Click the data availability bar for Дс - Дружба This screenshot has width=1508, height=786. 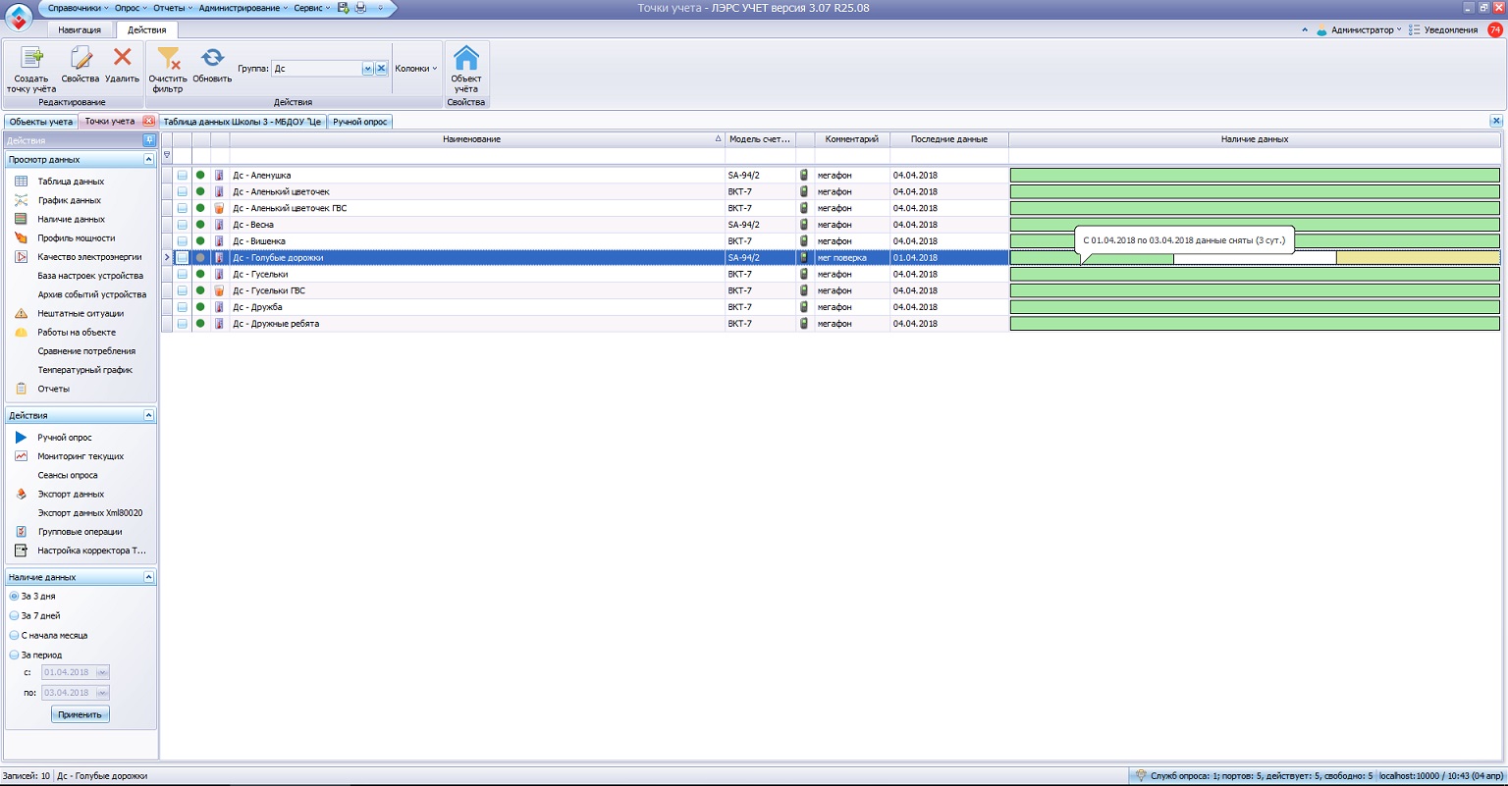point(1255,307)
